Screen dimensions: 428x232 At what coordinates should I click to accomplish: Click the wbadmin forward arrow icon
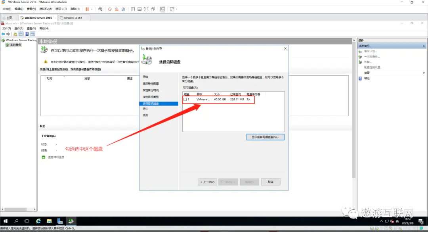(8, 34)
